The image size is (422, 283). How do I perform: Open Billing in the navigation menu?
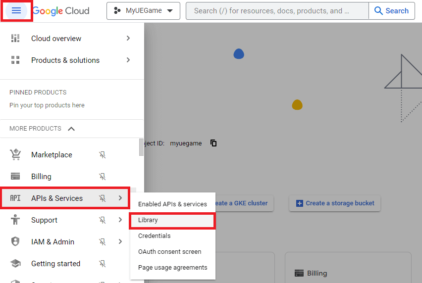41,177
